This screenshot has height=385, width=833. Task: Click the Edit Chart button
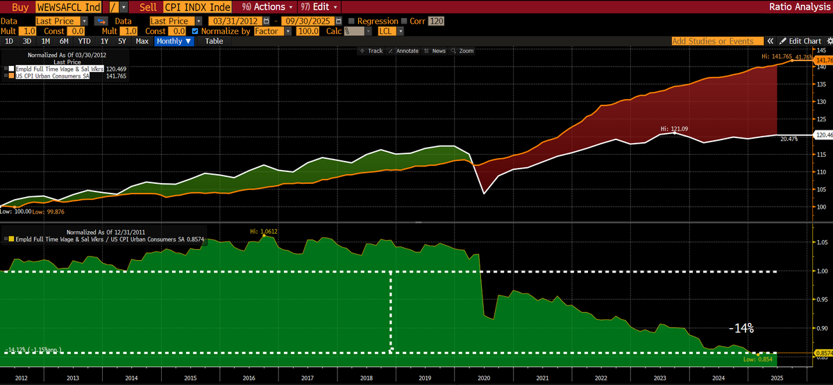point(800,41)
